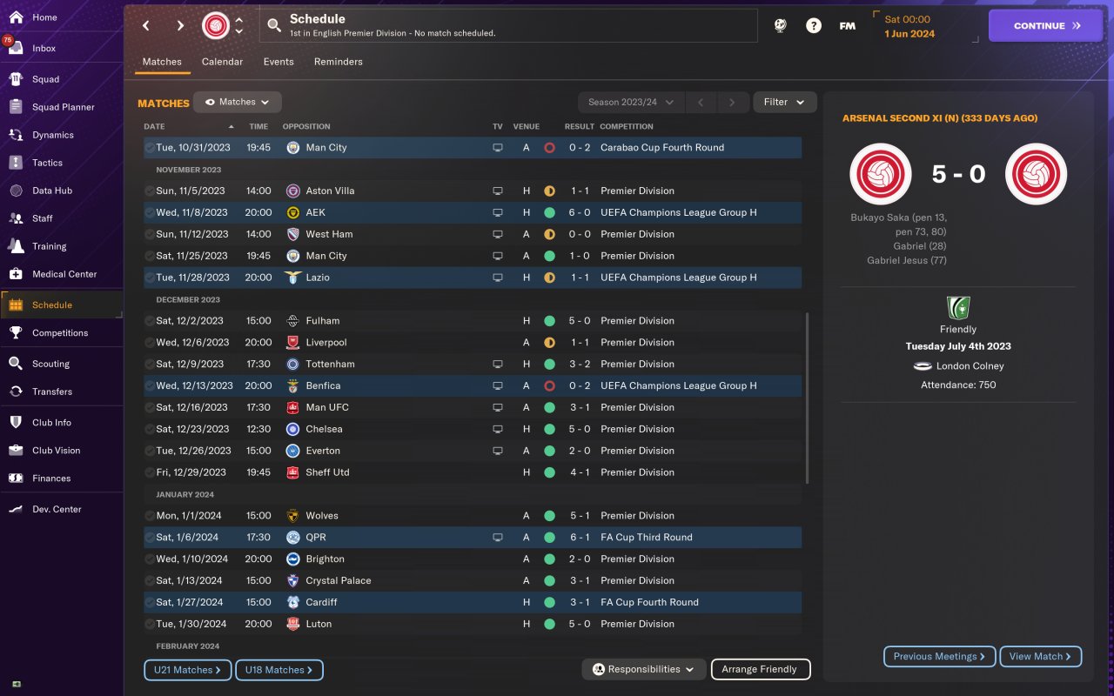Image resolution: width=1114 pixels, height=696 pixels.
Task: Open Previous Meetings
Action: point(940,656)
